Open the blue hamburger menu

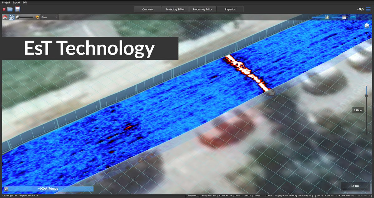pos(368,9)
